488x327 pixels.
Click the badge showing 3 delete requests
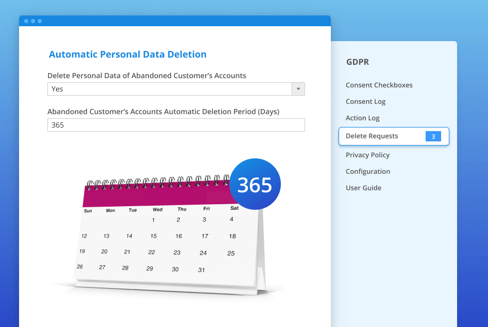click(x=433, y=136)
